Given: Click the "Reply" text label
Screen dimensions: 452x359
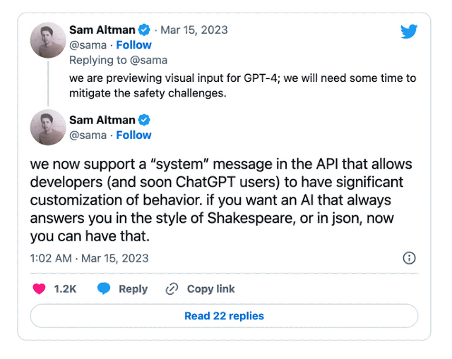Looking at the screenshot, I should pyautogui.click(x=133, y=288).
